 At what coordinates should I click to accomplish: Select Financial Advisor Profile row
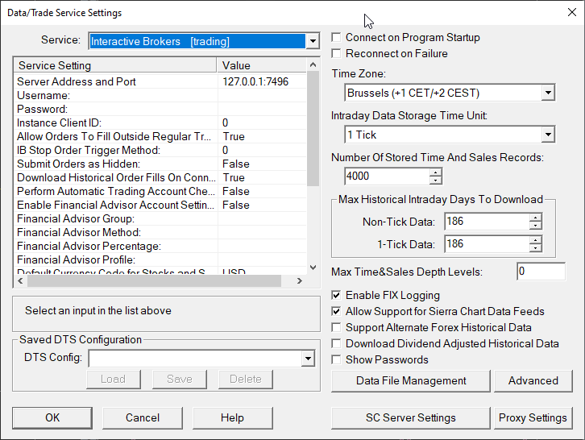click(160, 259)
